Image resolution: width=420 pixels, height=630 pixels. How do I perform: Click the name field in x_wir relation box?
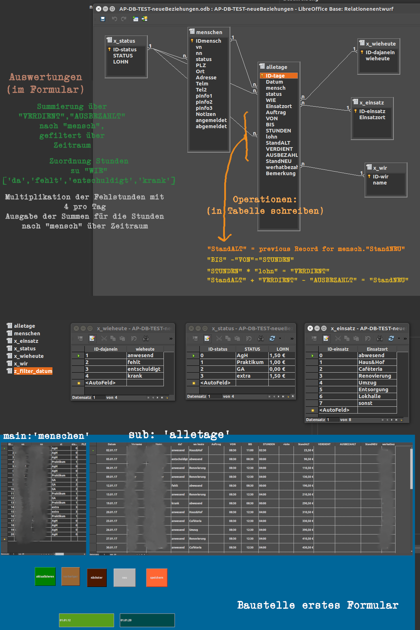(x=380, y=183)
